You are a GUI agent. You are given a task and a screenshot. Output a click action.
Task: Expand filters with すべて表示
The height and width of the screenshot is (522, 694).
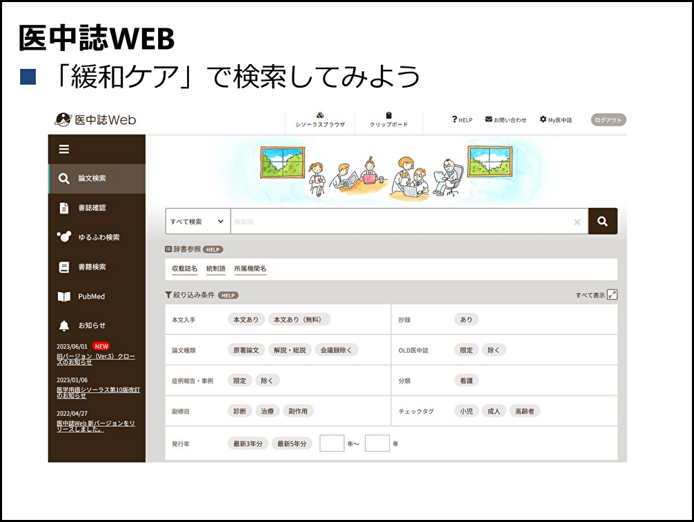[596, 295]
